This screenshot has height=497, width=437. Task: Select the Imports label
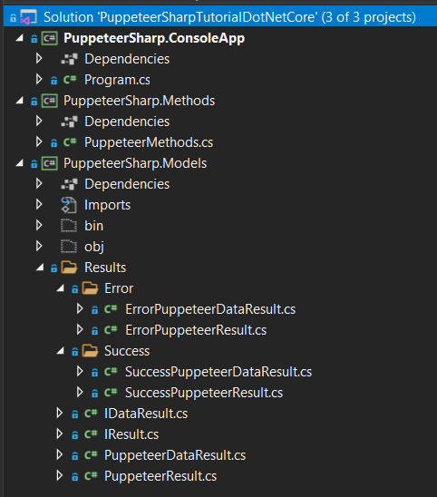pos(107,205)
